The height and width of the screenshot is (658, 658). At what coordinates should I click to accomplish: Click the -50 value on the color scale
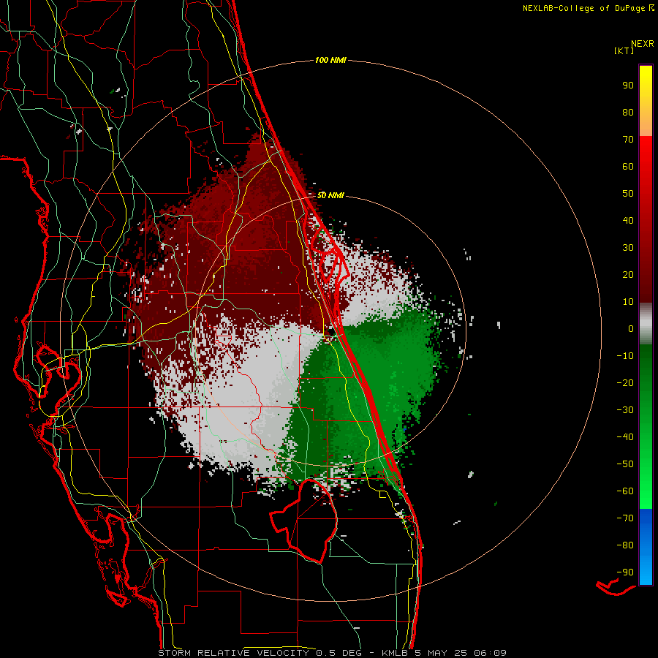[625, 464]
